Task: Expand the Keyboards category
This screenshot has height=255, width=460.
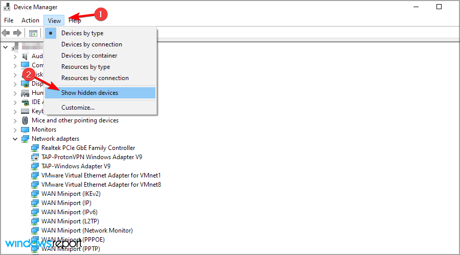Action: 15,112
